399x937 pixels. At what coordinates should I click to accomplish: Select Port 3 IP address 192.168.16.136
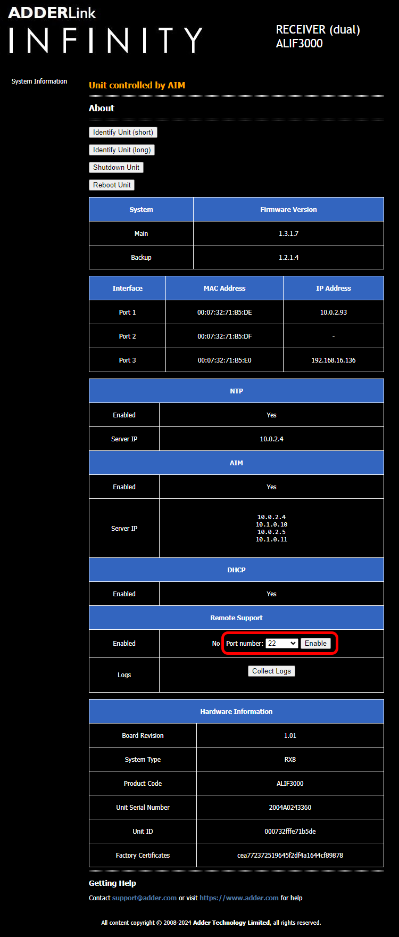point(334,360)
